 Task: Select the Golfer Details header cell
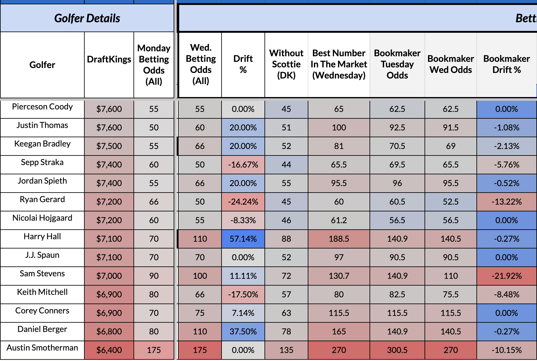(x=87, y=18)
